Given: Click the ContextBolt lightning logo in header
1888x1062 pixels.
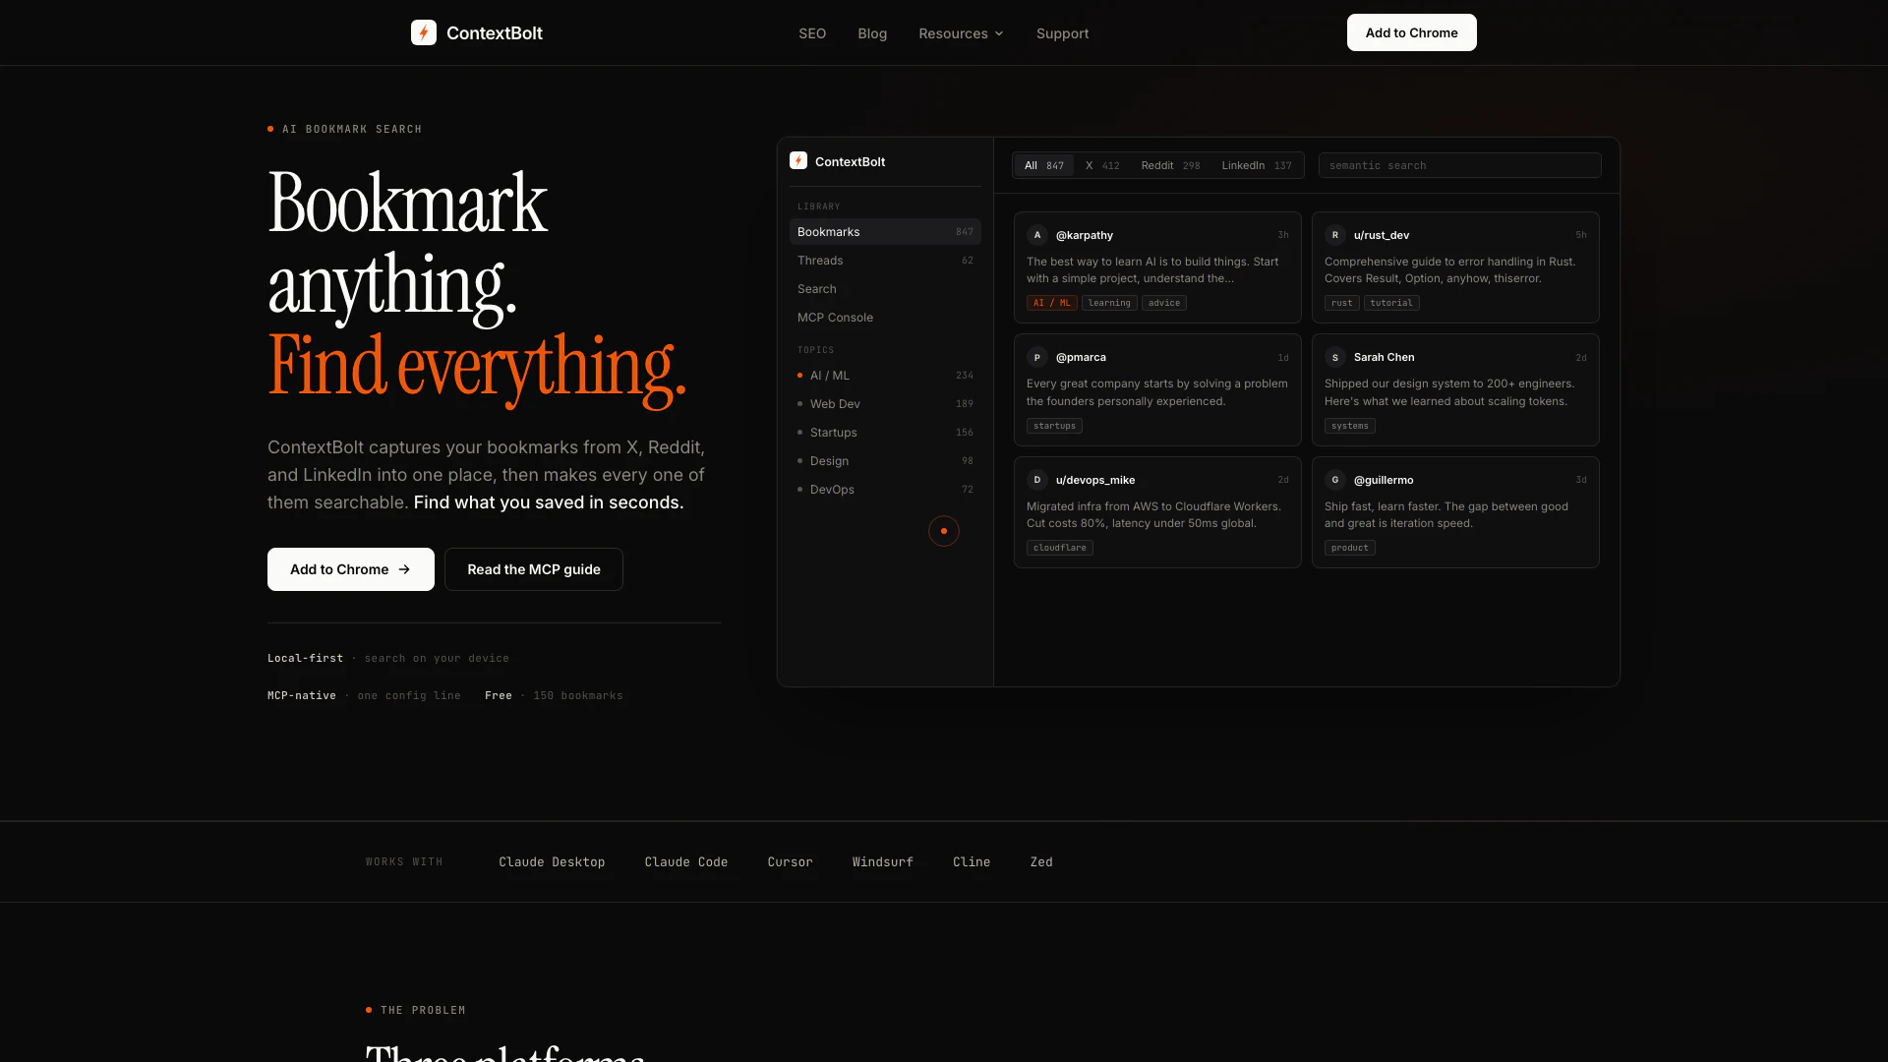Looking at the screenshot, I should [x=424, y=32].
